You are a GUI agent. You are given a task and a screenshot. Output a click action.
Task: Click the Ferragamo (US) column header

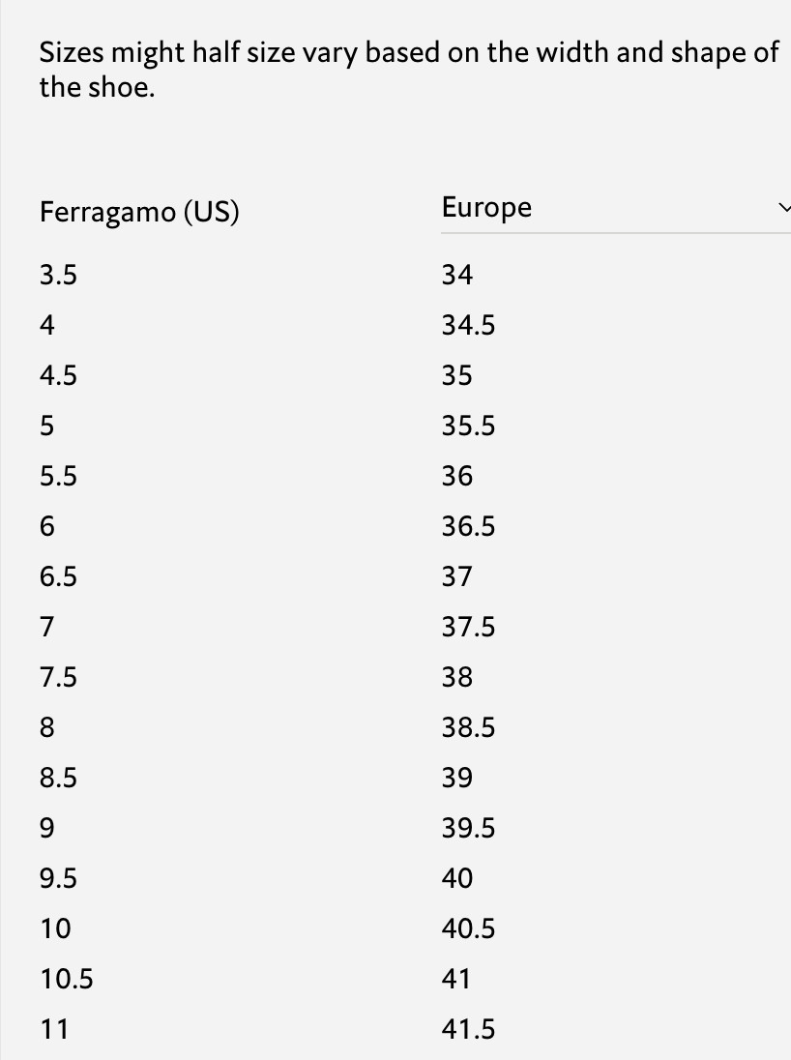click(x=139, y=212)
